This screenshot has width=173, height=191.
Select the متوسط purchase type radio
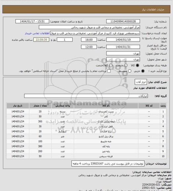pyautogui.click(x=130, y=71)
